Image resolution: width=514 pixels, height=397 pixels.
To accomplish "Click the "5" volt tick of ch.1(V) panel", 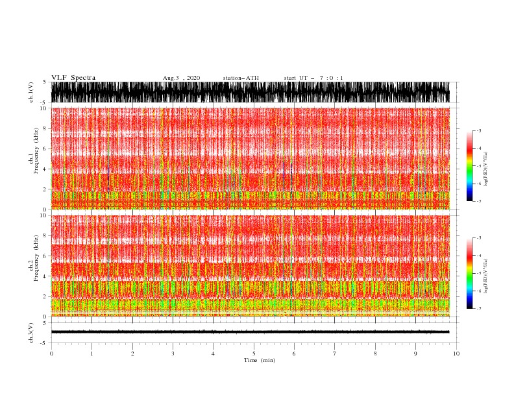I will click(45, 82).
